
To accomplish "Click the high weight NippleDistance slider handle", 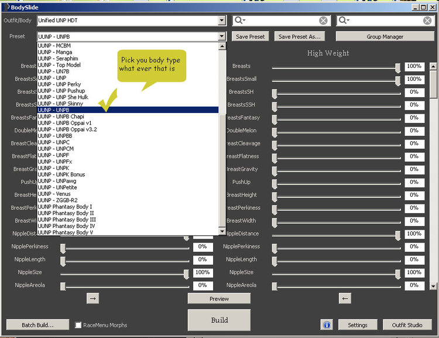I will (397, 235).
